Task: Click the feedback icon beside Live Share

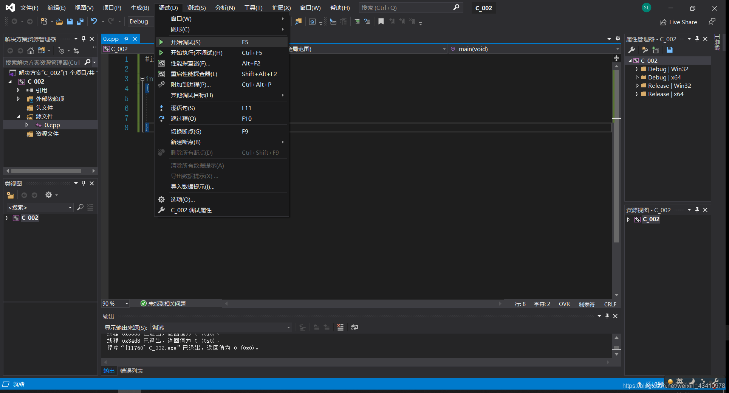Action: click(712, 22)
